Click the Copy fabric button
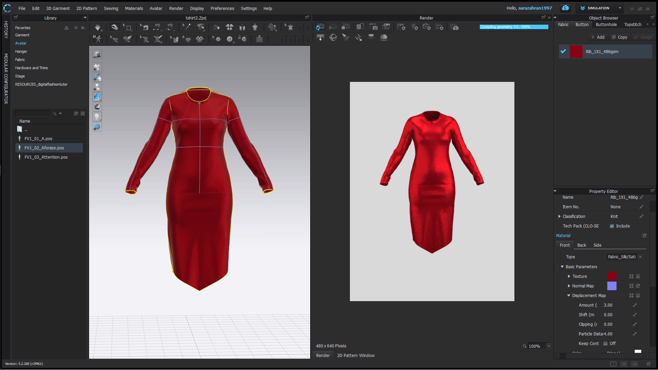Viewport: 658px width, 370px height. coord(619,37)
